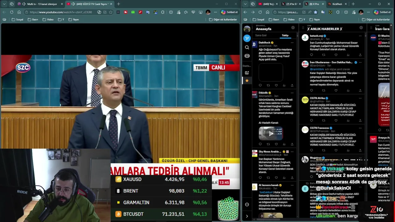Viewport: 395px width, 222px height.
Task: Mute the SÖZCÜ TV tab audio
Action: (73, 4)
